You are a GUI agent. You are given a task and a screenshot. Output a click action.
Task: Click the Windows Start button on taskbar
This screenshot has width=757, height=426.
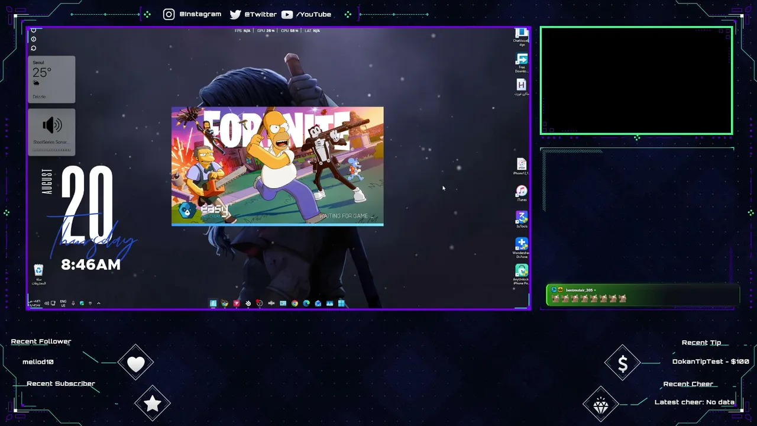click(341, 304)
